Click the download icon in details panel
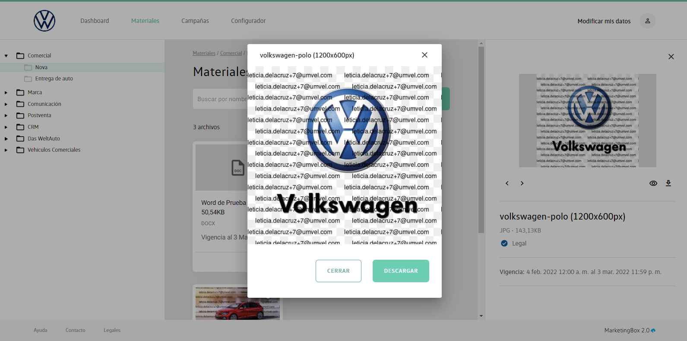 coord(668,183)
